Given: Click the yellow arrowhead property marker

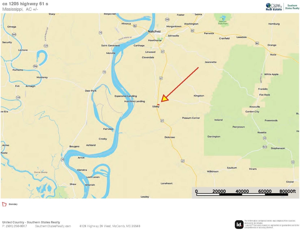Looking at the screenshot, I should click(164, 99).
